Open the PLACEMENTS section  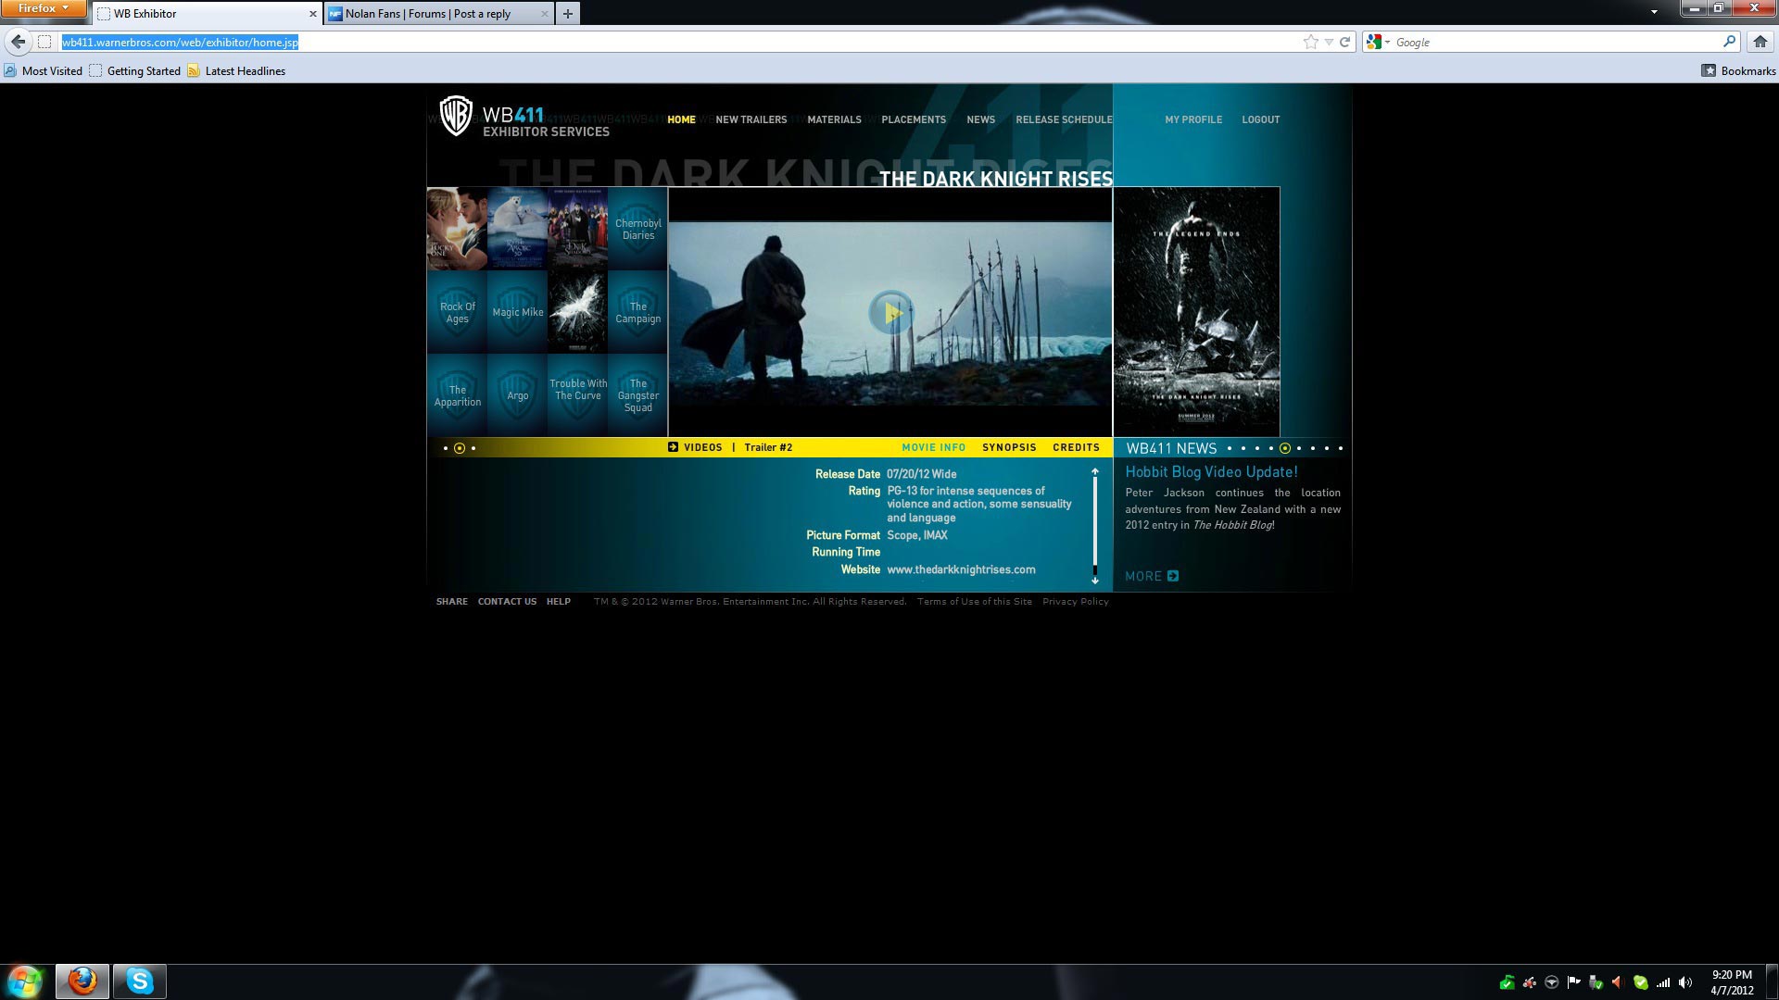pos(914,119)
